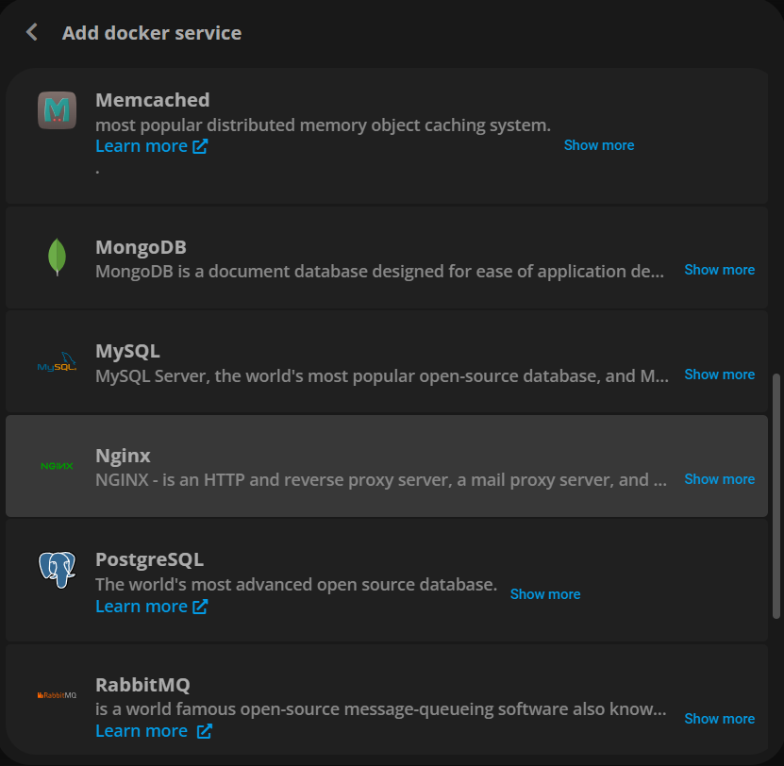The width and height of the screenshot is (784, 766).
Task: Select the MongoDB service title
Action: coord(141,247)
